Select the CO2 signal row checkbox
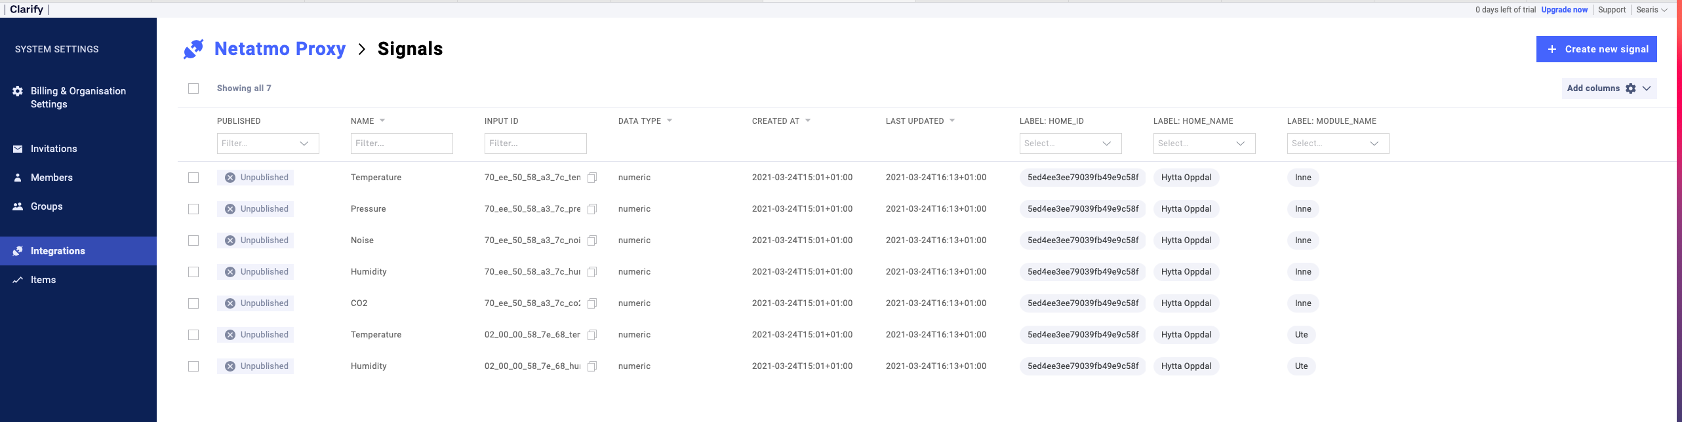The width and height of the screenshot is (1682, 422). [193, 303]
